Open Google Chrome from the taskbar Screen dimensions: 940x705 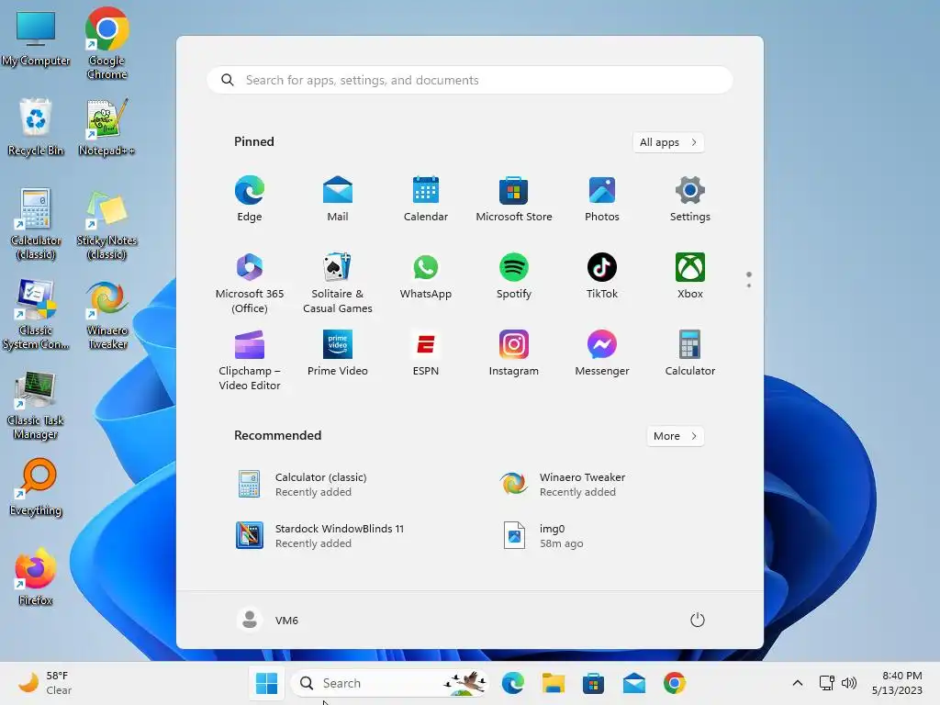tap(675, 683)
